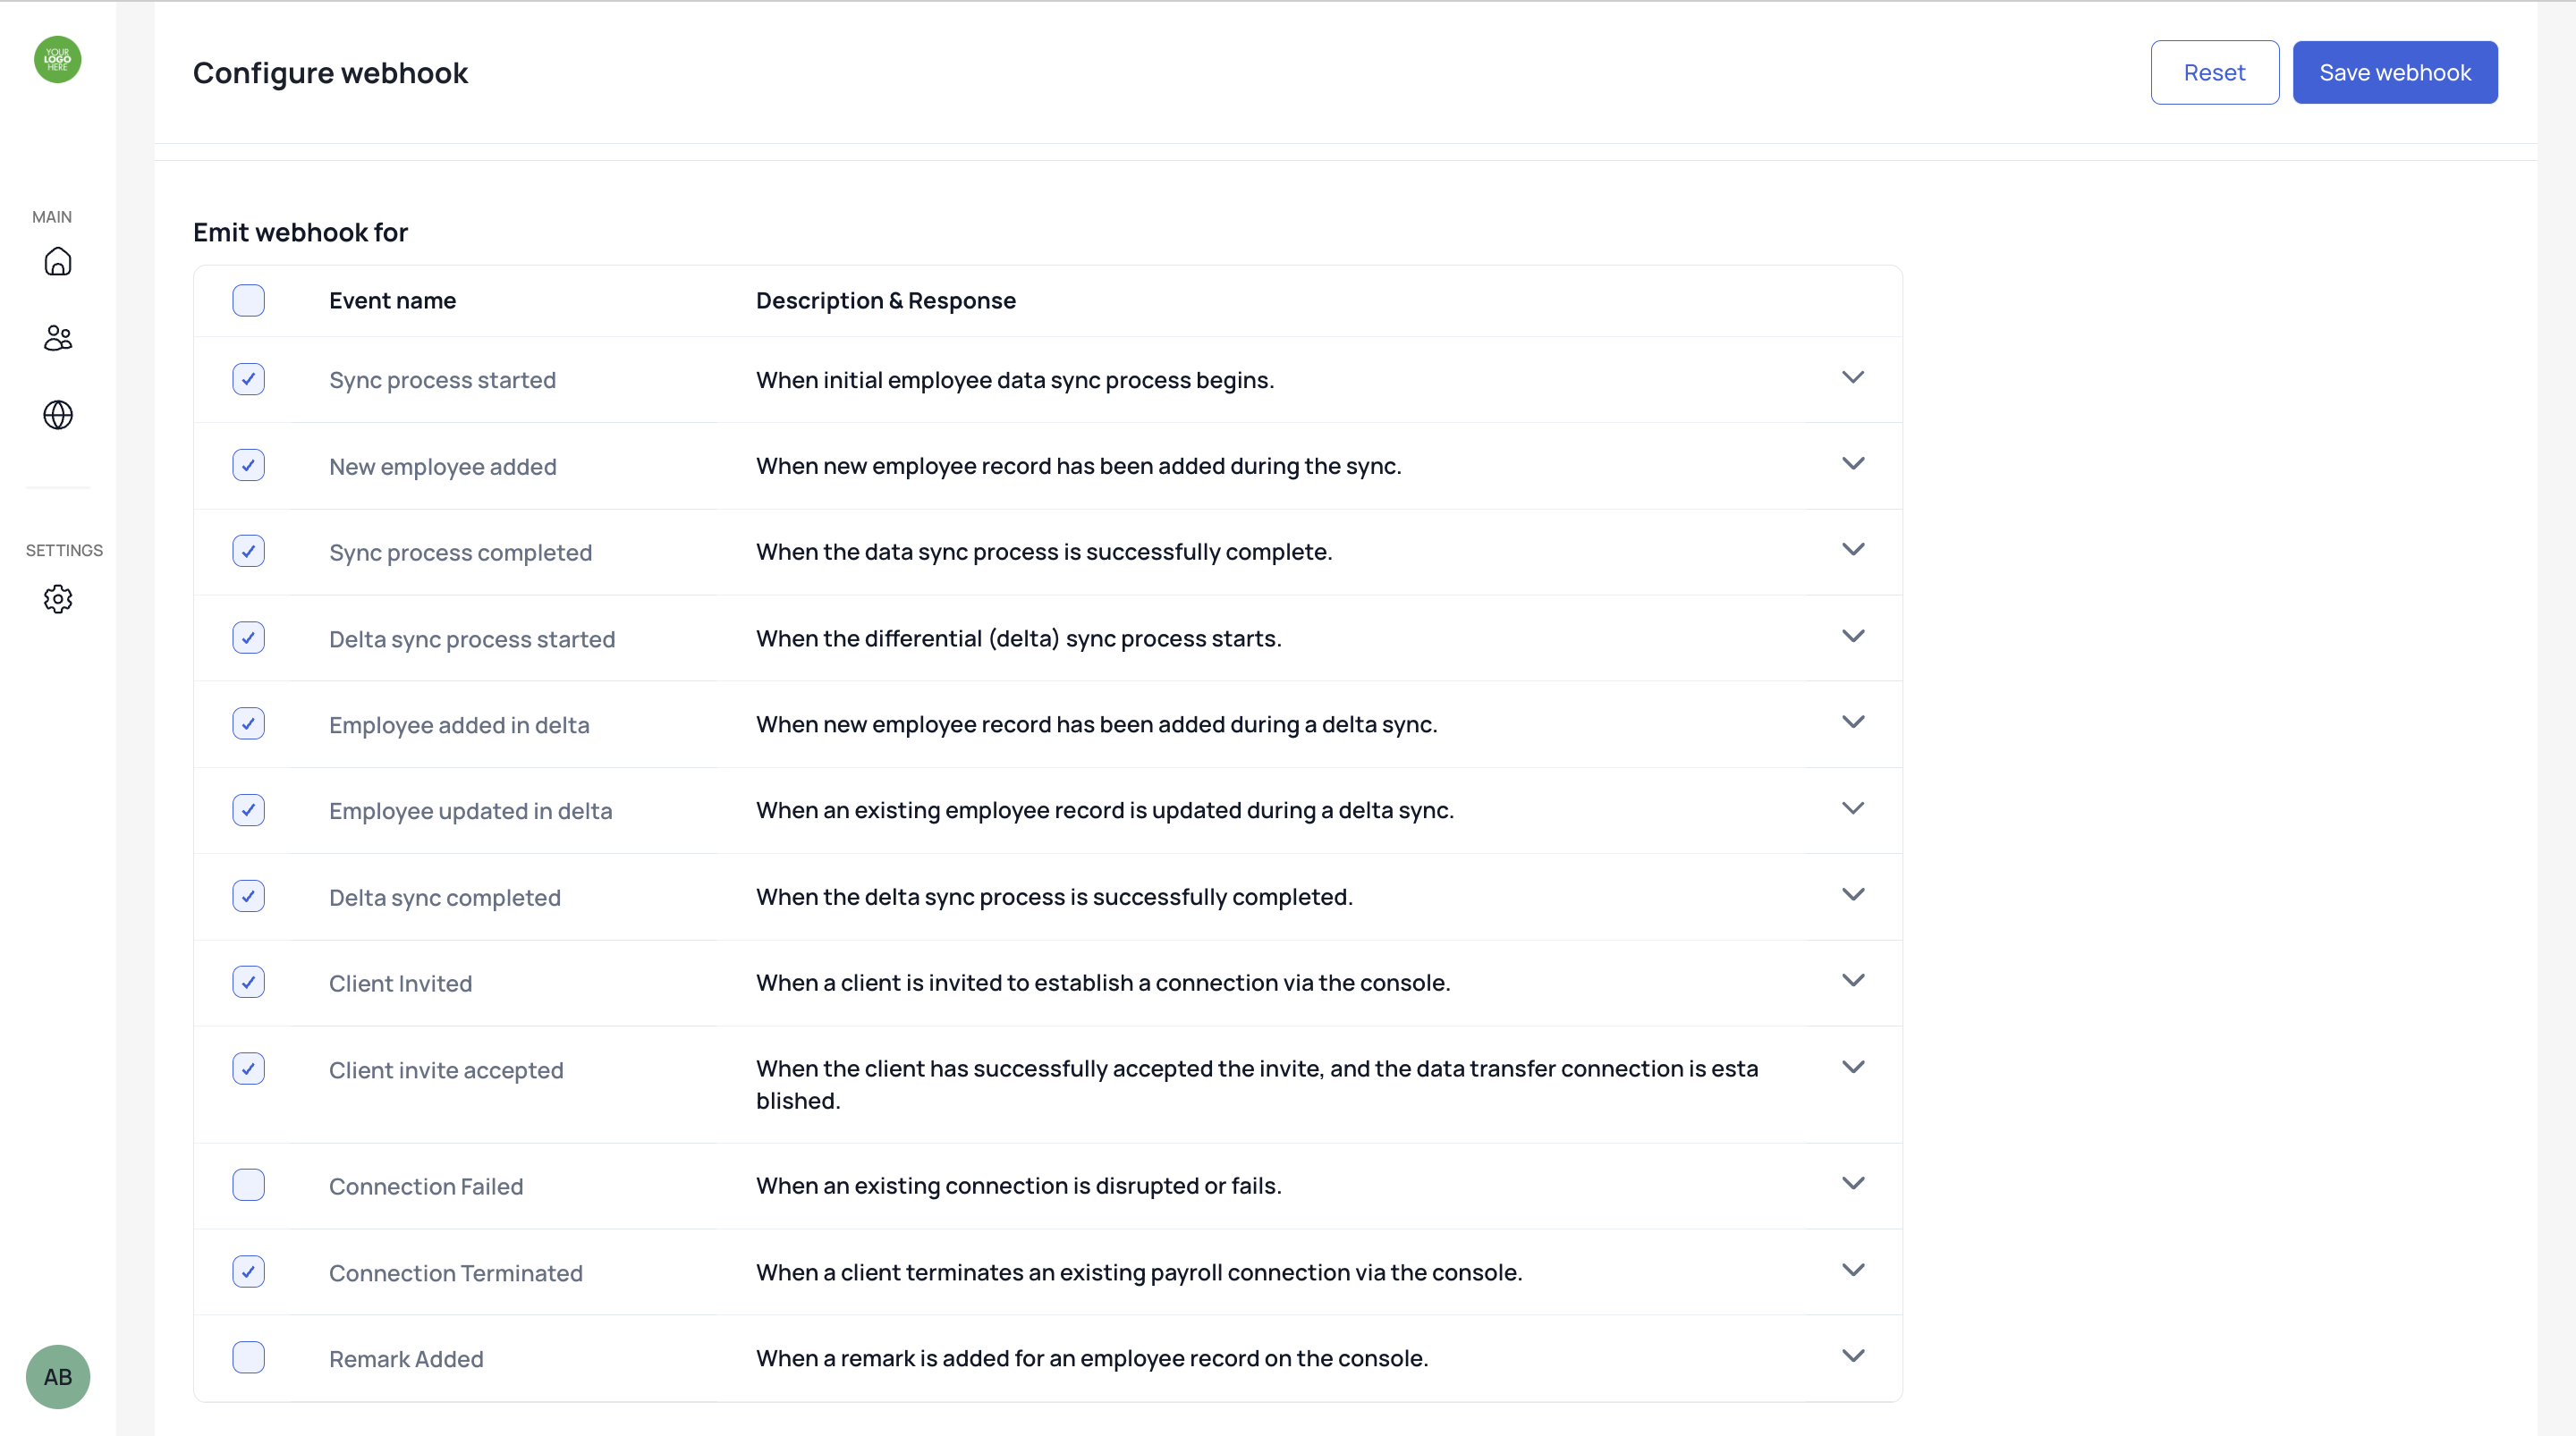Open the Settings gear icon
The width and height of the screenshot is (2576, 1436).
point(58,599)
